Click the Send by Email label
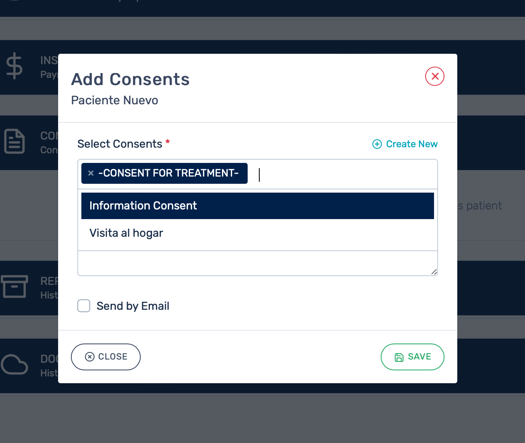The image size is (525, 443). [x=133, y=306]
